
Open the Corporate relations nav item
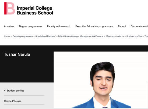pyautogui.click(x=139, y=26)
